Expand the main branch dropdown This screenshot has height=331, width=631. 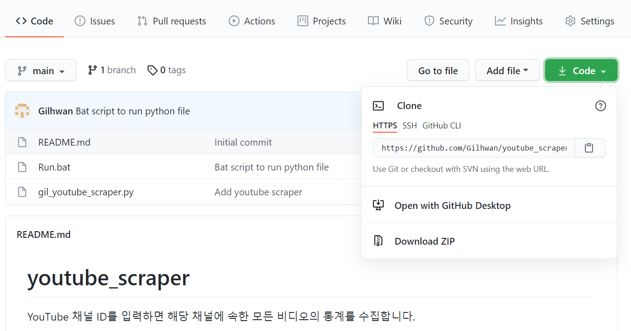(41, 71)
